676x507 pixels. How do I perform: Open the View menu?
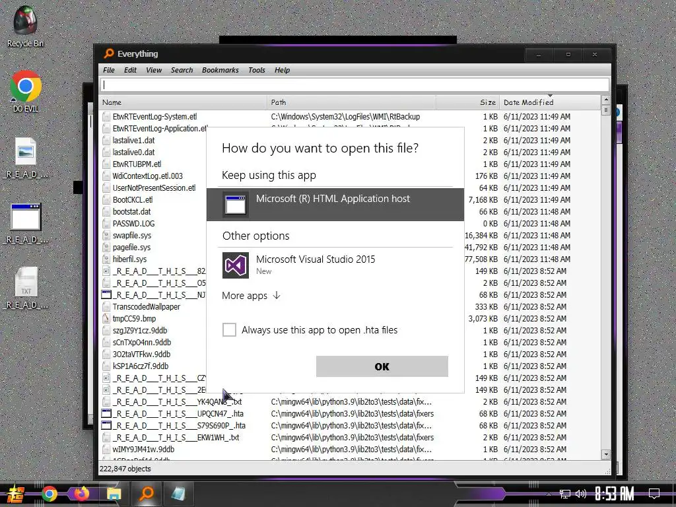tap(153, 70)
